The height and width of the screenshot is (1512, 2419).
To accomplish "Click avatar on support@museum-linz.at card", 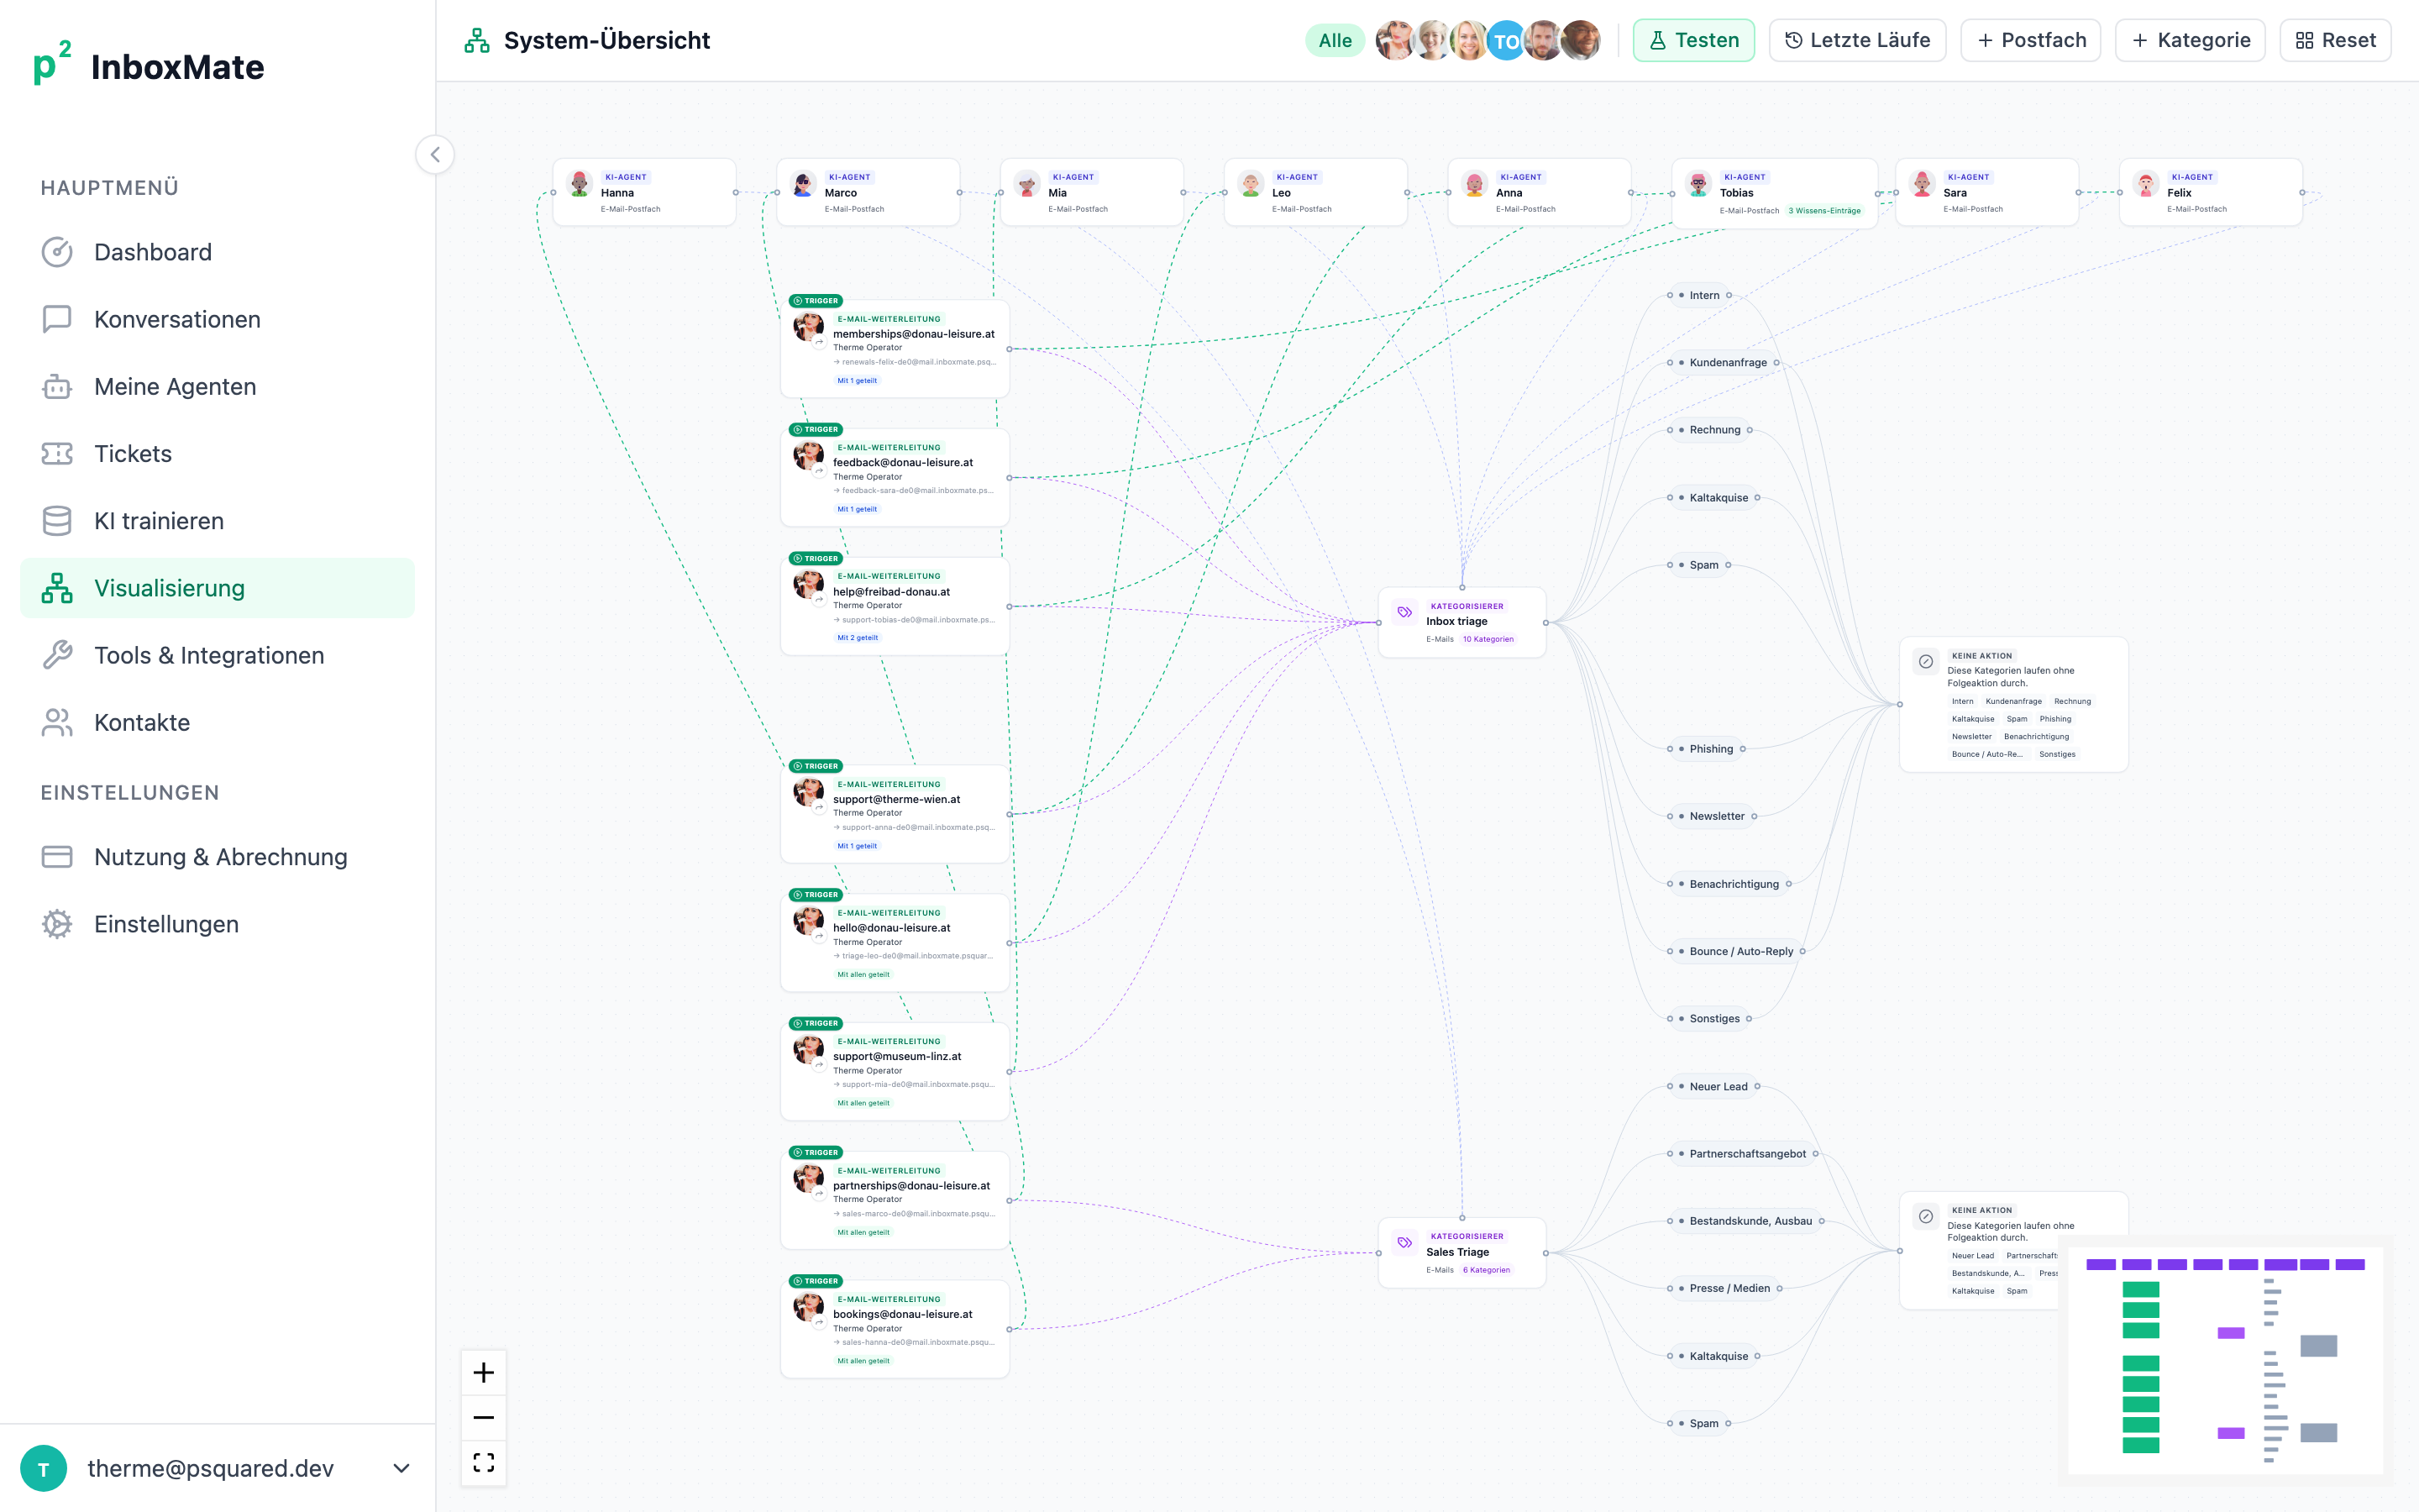I will click(808, 1050).
